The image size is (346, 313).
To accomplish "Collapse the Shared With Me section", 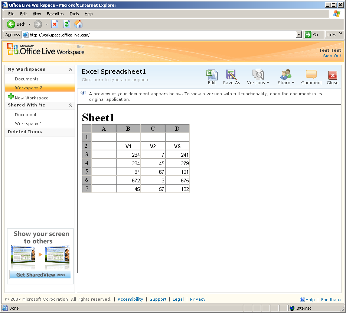I will pos(70,105).
